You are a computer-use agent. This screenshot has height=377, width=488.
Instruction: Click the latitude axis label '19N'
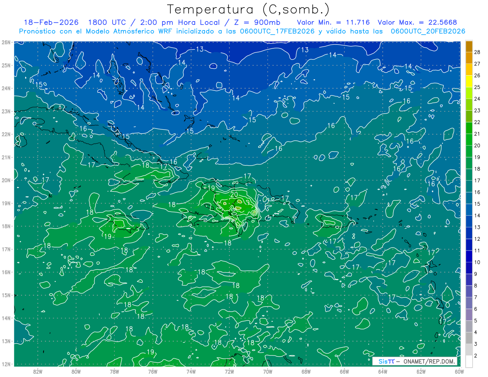pos(6,203)
